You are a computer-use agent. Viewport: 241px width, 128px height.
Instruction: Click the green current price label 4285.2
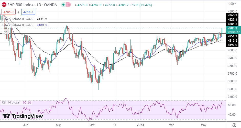point(234,28)
